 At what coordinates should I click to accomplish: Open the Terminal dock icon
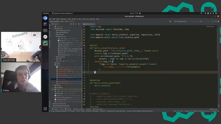[45, 30]
